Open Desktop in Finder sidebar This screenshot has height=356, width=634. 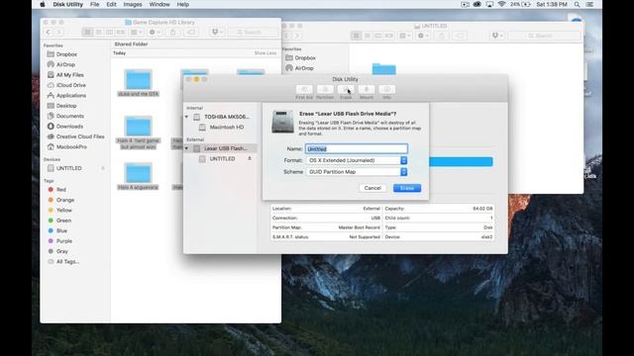click(66, 106)
